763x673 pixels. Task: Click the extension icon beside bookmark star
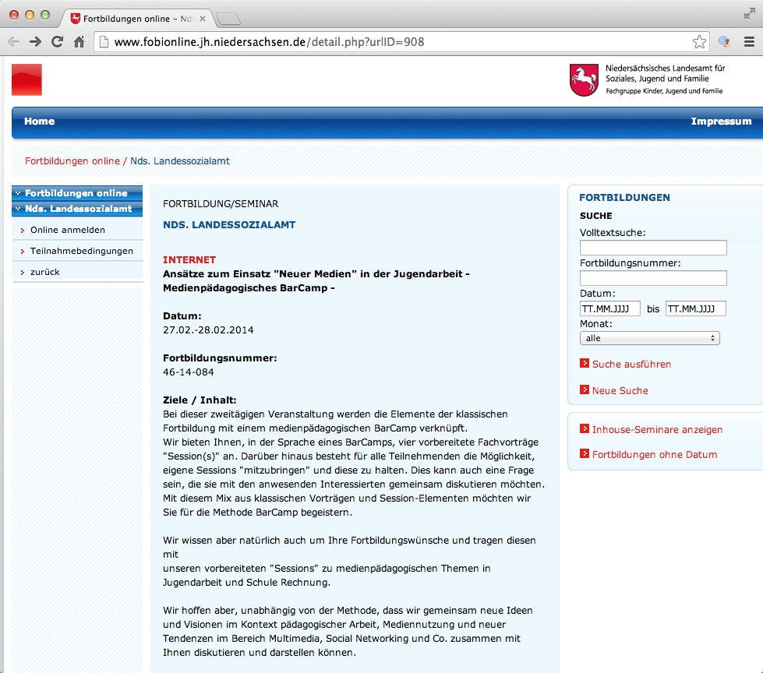click(724, 42)
